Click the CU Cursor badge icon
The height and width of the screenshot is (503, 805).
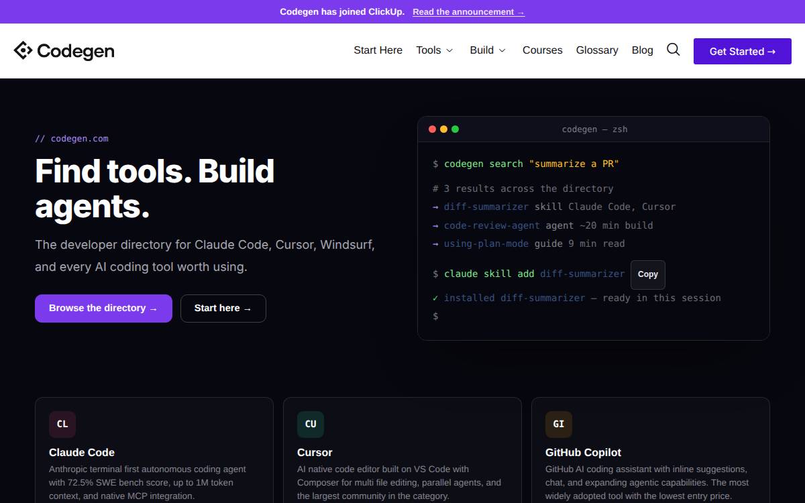311,424
